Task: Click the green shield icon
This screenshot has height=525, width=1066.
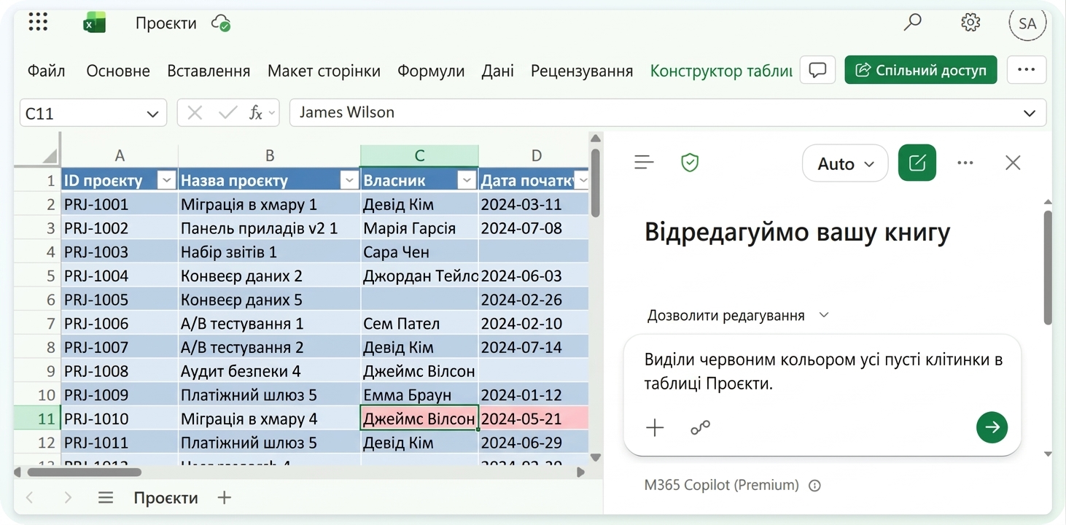Action: coord(690,163)
